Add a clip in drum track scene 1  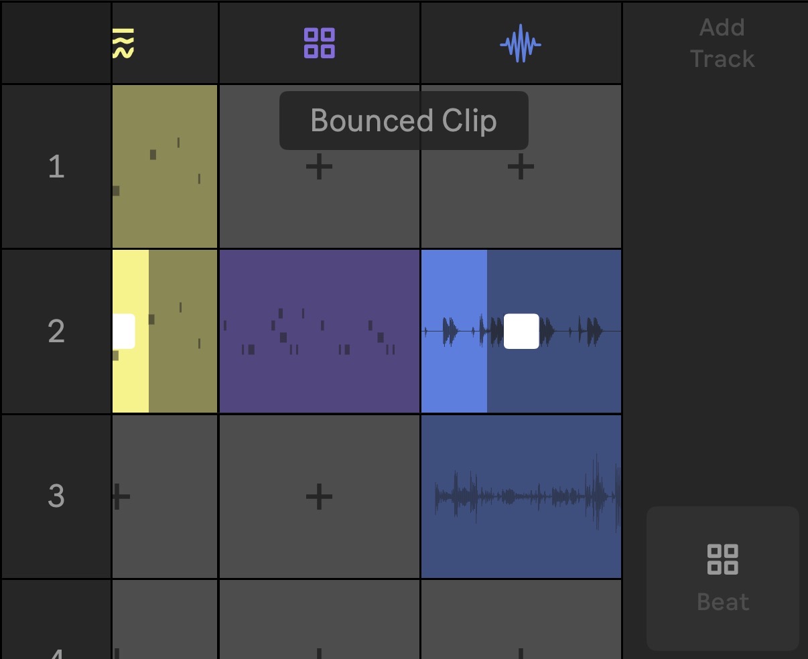pyautogui.click(x=320, y=166)
